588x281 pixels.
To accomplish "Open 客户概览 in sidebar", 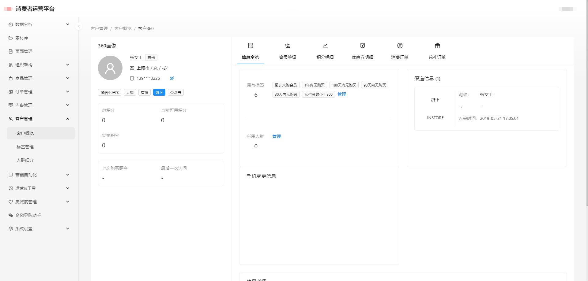I will pos(41,133).
